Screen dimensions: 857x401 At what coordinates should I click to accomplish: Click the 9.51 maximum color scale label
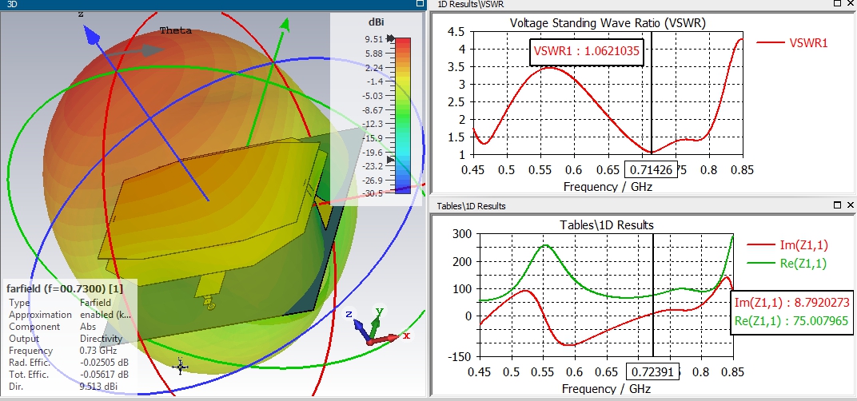click(x=374, y=39)
